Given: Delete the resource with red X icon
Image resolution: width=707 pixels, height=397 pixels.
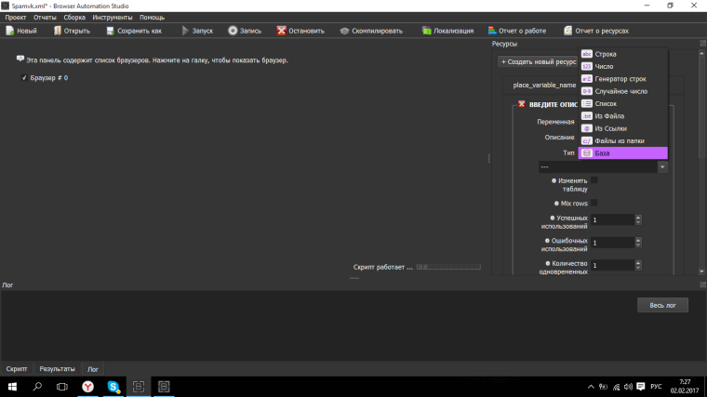Looking at the screenshot, I should coord(522,104).
